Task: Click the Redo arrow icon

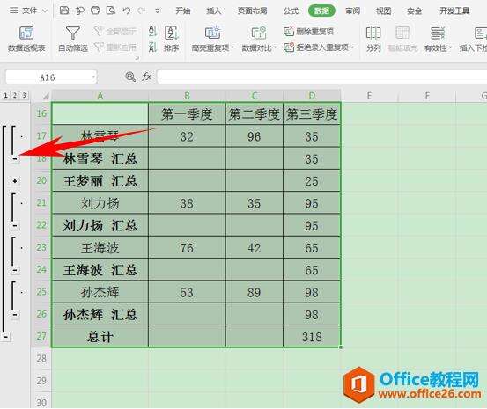Action: click(x=142, y=11)
